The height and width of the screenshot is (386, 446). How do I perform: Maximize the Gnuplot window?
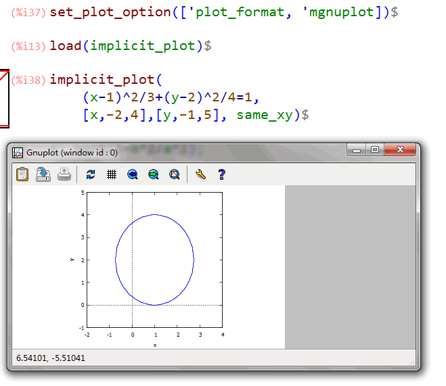pyautogui.click(x=375, y=149)
